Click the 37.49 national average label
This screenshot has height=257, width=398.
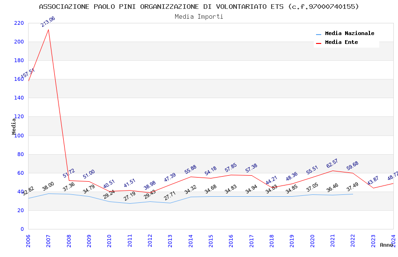(x=352, y=187)
